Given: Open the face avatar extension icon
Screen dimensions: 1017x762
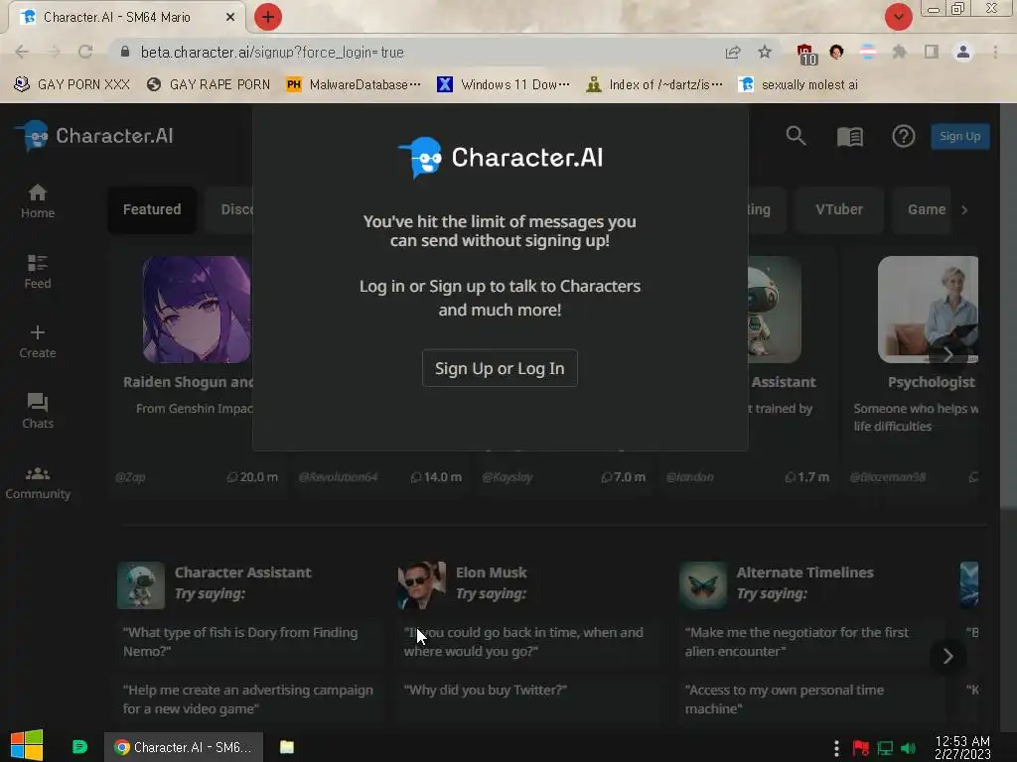Looking at the screenshot, I should 836,52.
